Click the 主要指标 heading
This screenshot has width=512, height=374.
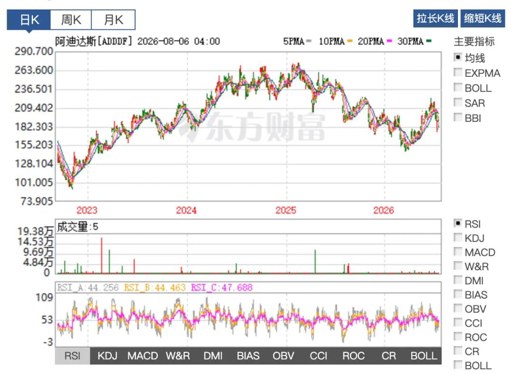point(474,41)
